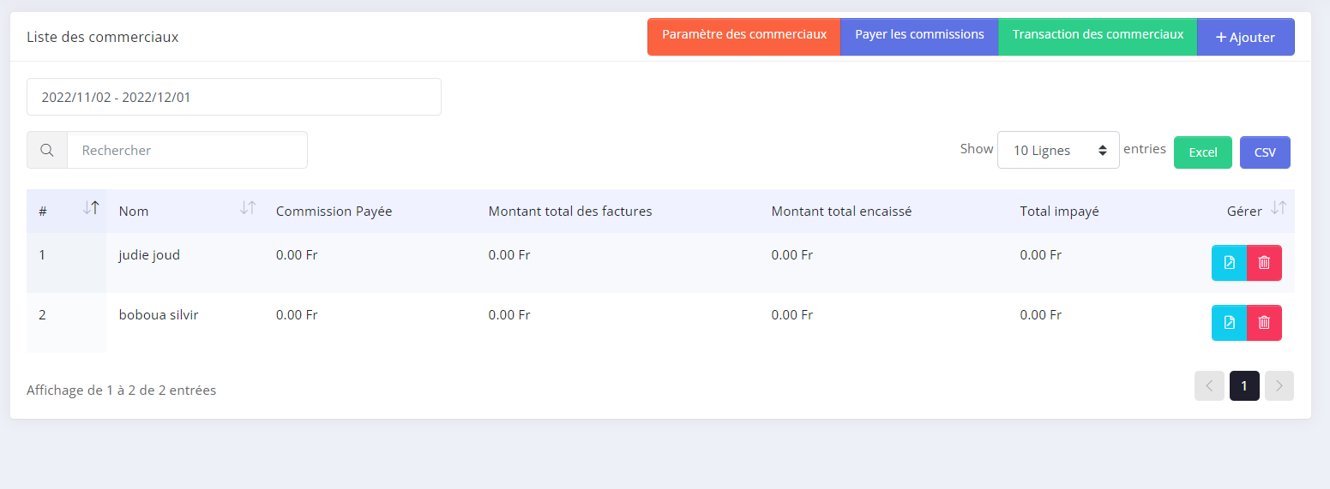The width and height of the screenshot is (1330, 489).
Task: Sort by # column arrows
Action: pyautogui.click(x=91, y=208)
